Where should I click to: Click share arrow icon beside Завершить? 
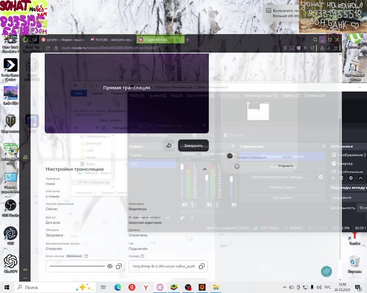pos(169,146)
